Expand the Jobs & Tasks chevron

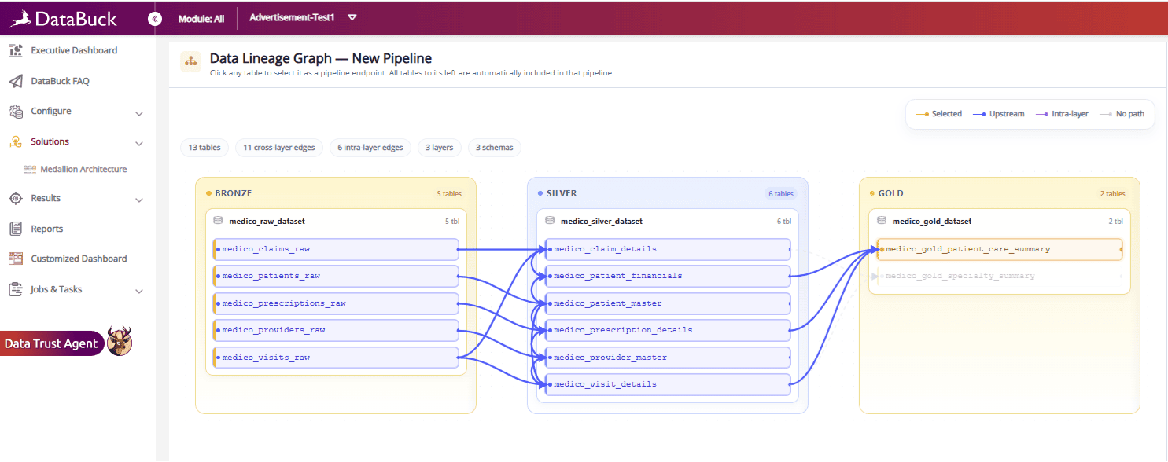pyautogui.click(x=139, y=291)
